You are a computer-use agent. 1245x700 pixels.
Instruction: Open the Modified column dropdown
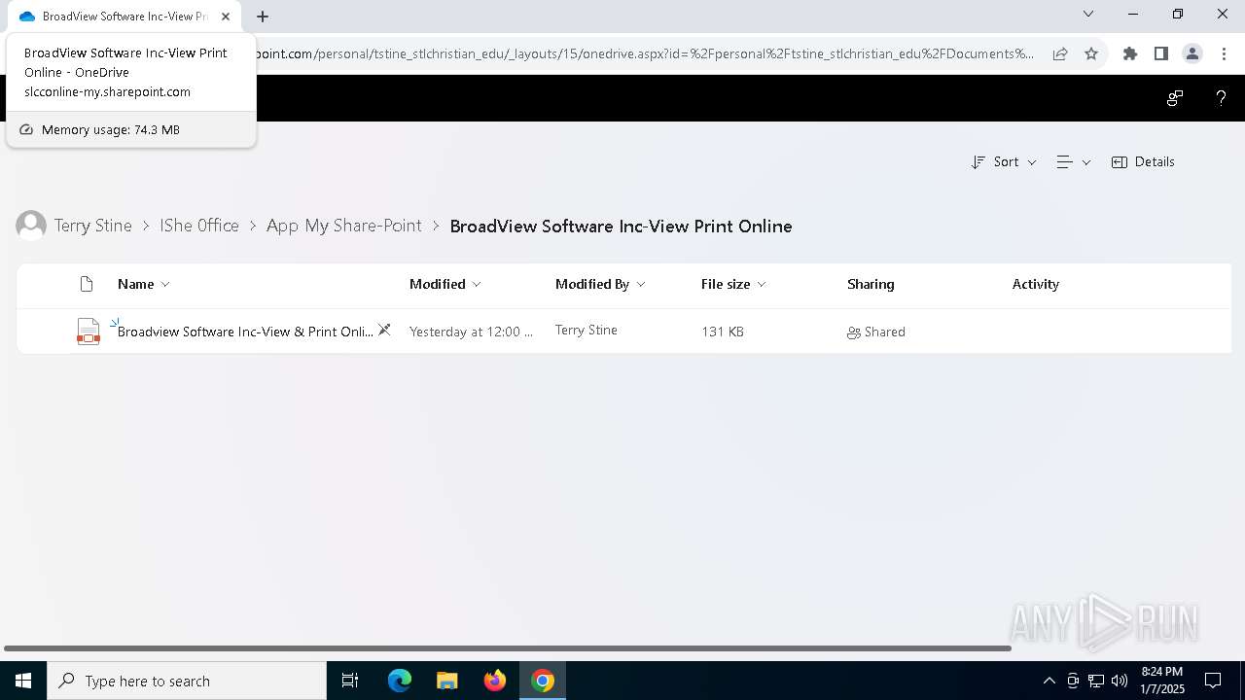445,284
